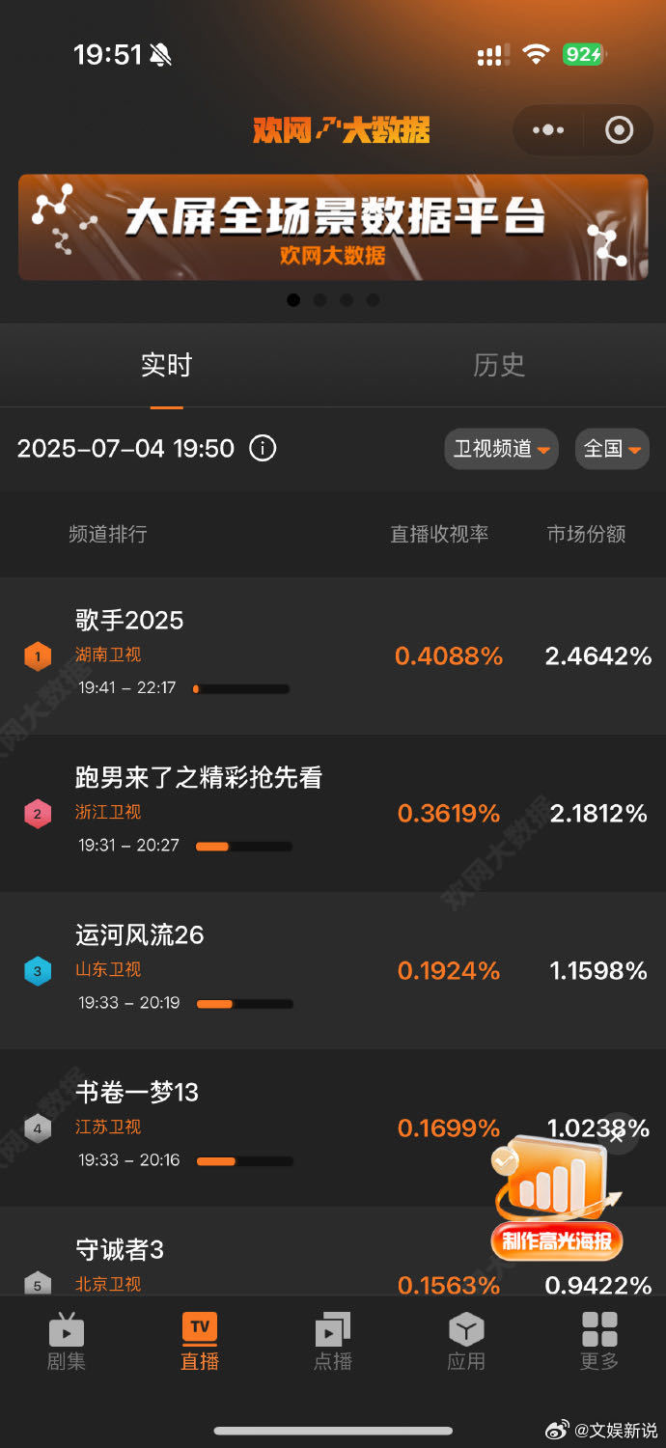This screenshot has height=1448, width=666.
Task: Tap the info icon beside the date
Action: (x=263, y=449)
